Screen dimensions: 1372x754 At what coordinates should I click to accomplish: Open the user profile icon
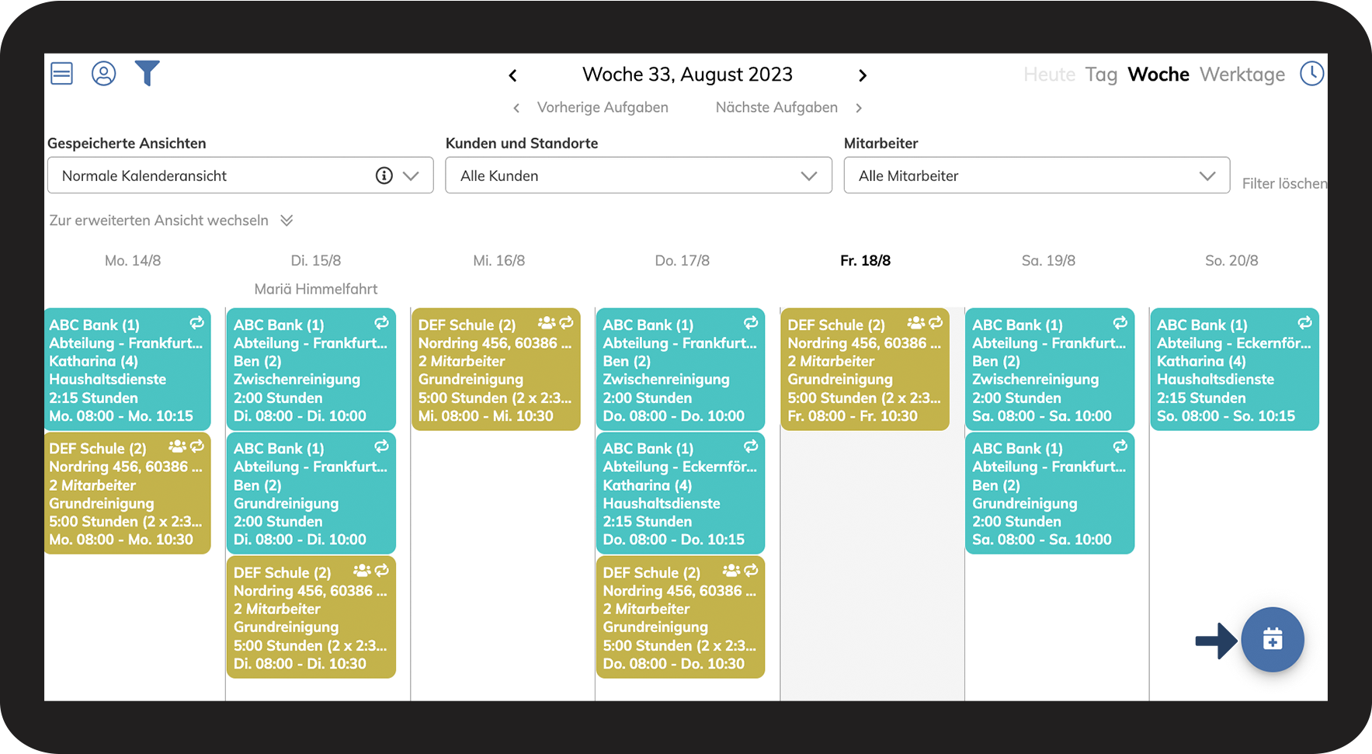103,74
